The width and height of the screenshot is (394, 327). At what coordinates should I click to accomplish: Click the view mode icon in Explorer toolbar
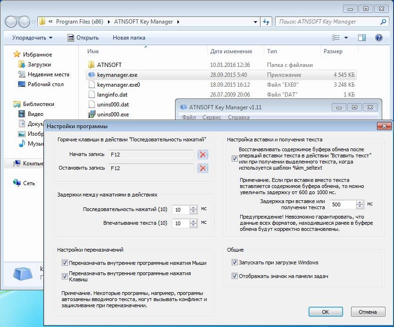click(335, 38)
